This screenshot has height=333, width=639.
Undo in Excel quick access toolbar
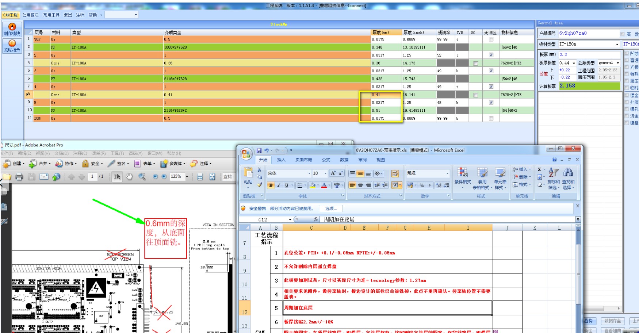point(267,150)
